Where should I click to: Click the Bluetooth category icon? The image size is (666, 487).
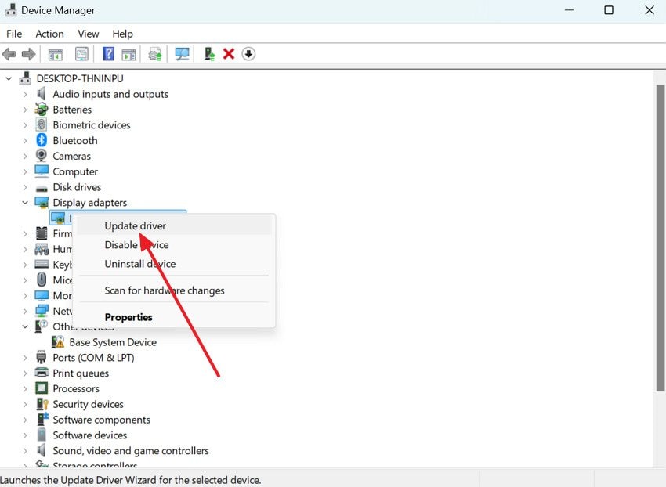[x=42, y=140]
